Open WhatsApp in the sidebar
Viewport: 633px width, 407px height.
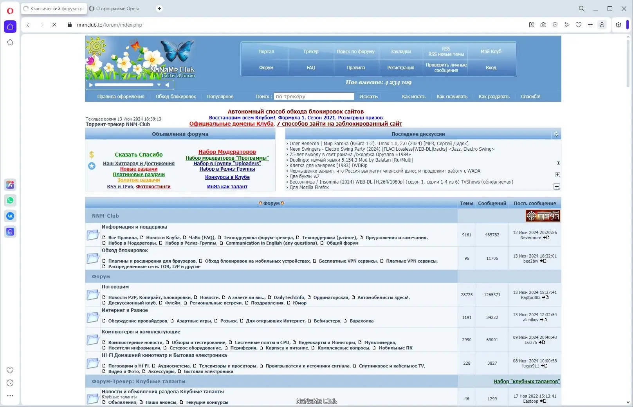pyautogui.click(x=10, y=200)
